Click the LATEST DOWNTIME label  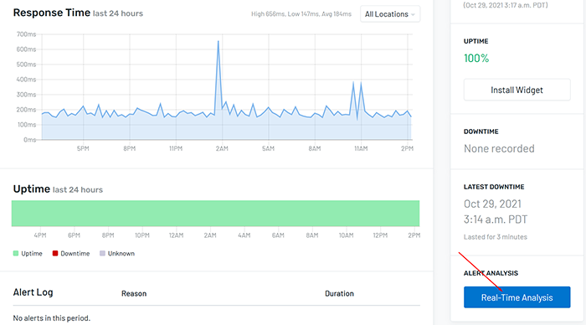tap(494, 187)
